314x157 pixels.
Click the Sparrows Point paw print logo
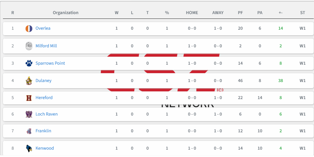[29, 64]
